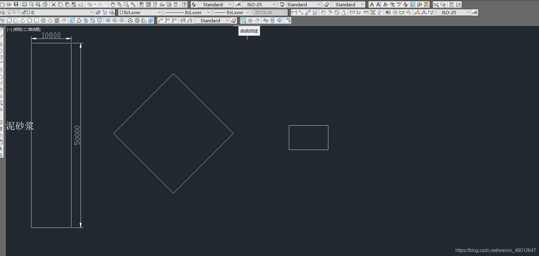This screenshot has height=256, width=539.
Task: Open the Measure Distance tool
Action: tap(436, 4)
